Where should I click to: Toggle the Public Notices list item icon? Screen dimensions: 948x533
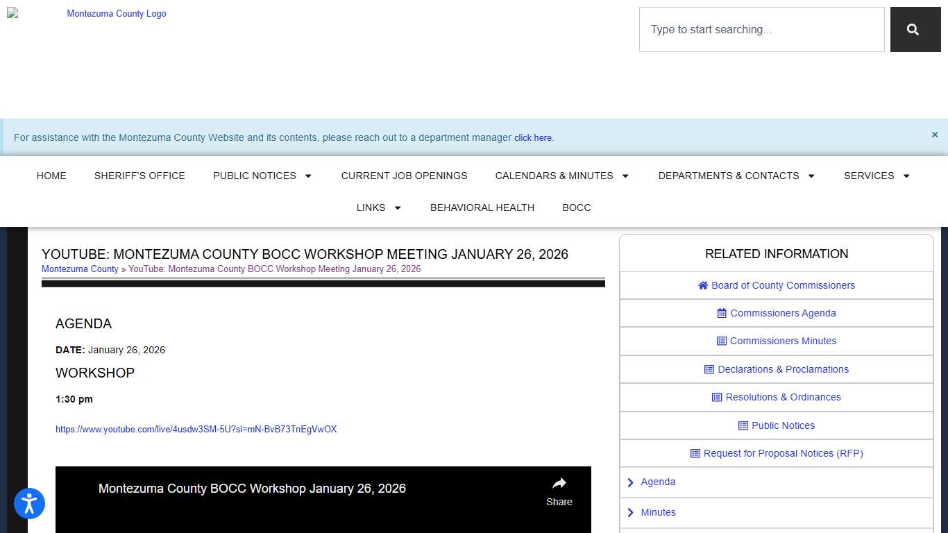(744, 425)
